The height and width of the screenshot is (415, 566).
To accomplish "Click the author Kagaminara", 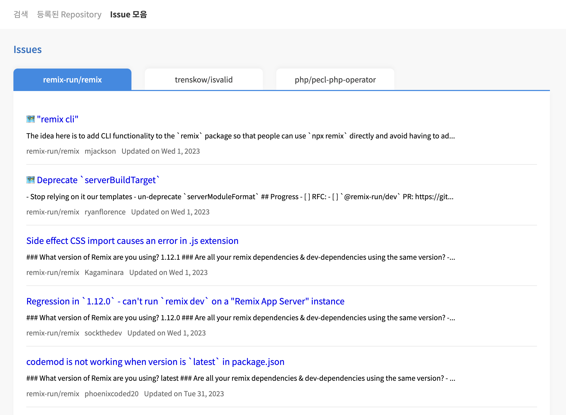I will [104, 272].
